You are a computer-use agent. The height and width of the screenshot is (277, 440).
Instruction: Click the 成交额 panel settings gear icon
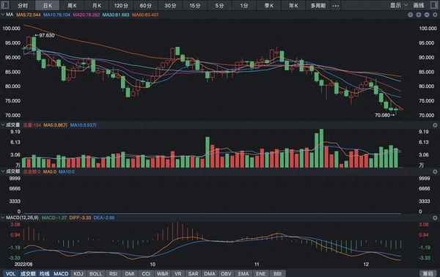click(x=435, y=171)
